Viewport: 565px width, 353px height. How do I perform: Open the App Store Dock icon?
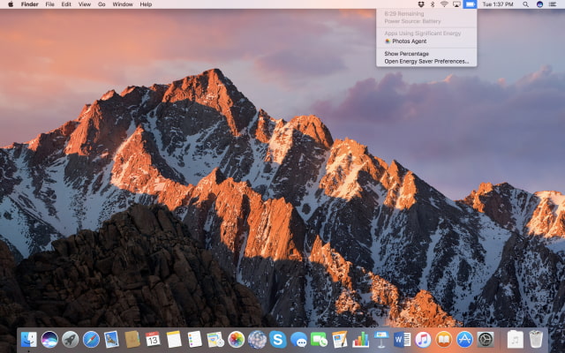[x=464, y=339]
